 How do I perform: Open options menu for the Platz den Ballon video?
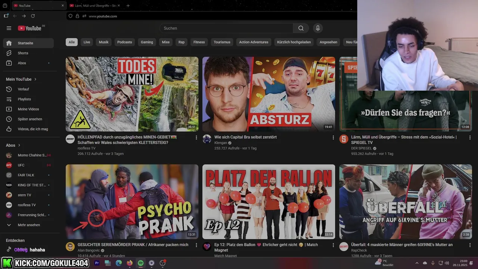pos(333,245)
